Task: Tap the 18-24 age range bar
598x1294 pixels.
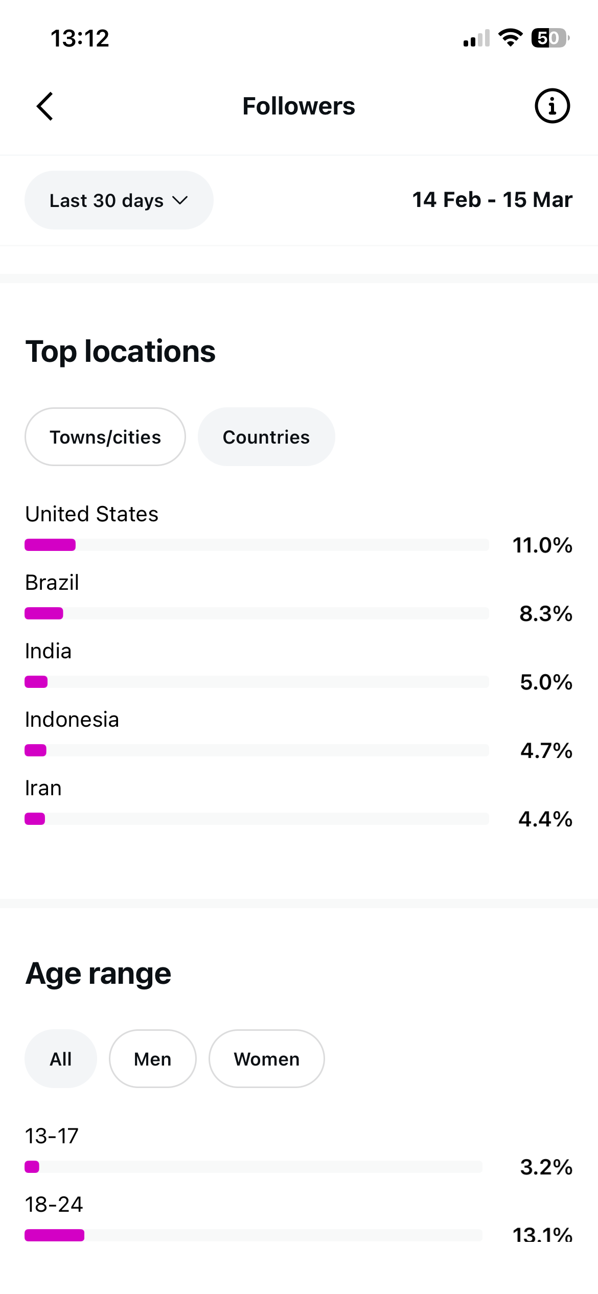Action: [x=254, y=1235]
